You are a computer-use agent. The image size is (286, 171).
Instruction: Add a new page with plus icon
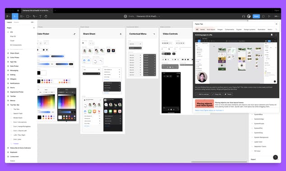click(34, 28)
